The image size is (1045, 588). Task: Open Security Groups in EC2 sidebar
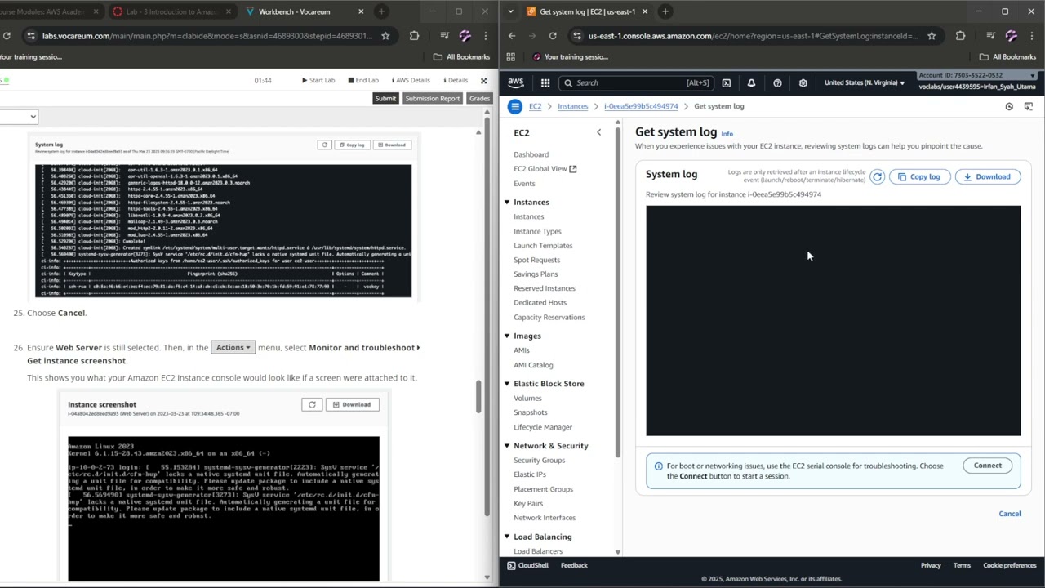pyautogui.click(x=539, y=461)
